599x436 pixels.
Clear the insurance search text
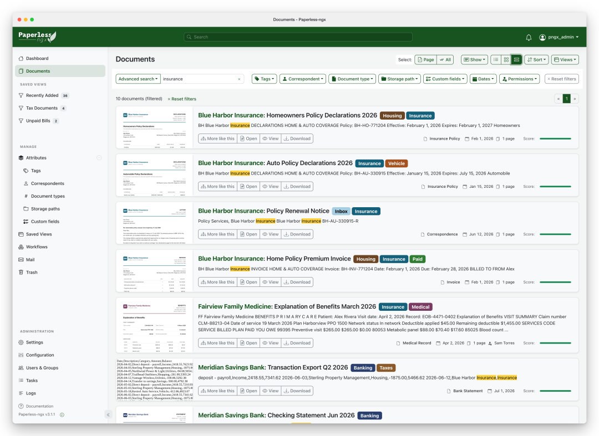click(239, 79)
